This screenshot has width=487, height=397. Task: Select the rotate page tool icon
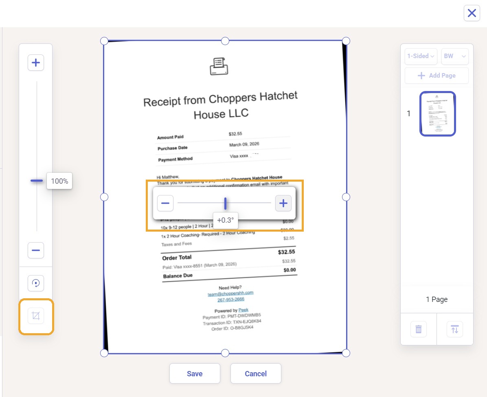[x=36, y=283]
